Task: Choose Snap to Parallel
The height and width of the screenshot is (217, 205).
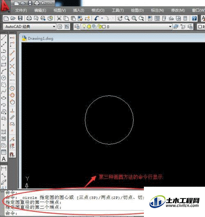Action: pos(12,118)
